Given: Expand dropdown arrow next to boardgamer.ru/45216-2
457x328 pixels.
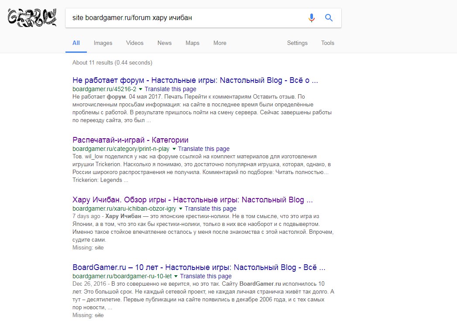Looking at the screenshot, I should (141, 89).
